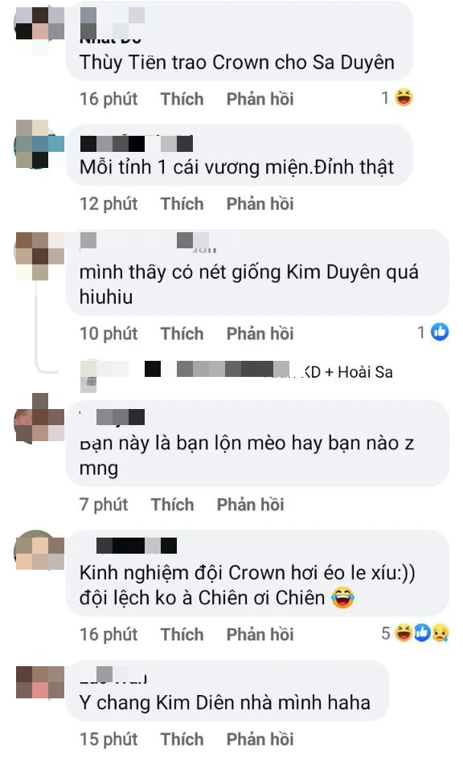Like the Y chang Kim Diên comment
Image resolution: width=463 pixels, height=757 pixels.
(182, 739)
